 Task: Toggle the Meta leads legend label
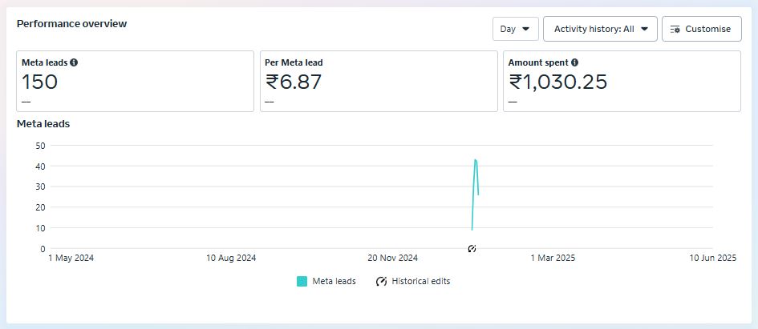pyautogui.click(x=334, y=282)
